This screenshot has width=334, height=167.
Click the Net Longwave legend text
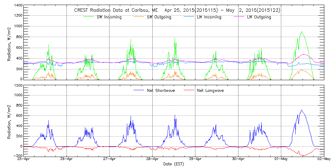[x=210, y=91]
